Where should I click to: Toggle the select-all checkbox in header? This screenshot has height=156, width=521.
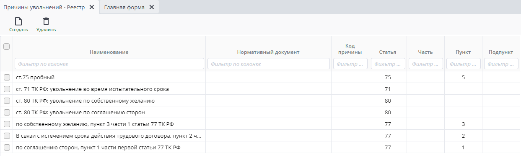(7, 47)
